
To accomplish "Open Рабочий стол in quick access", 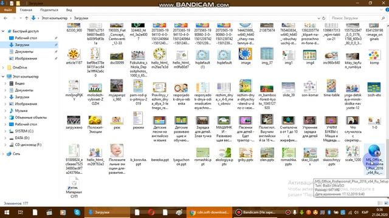I will [26, 38].
